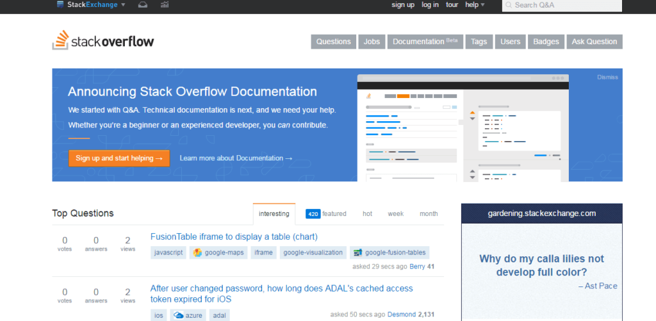656x321 pixels.
Task: Open the Badges nav button
Action: click(x=546, y=42)
